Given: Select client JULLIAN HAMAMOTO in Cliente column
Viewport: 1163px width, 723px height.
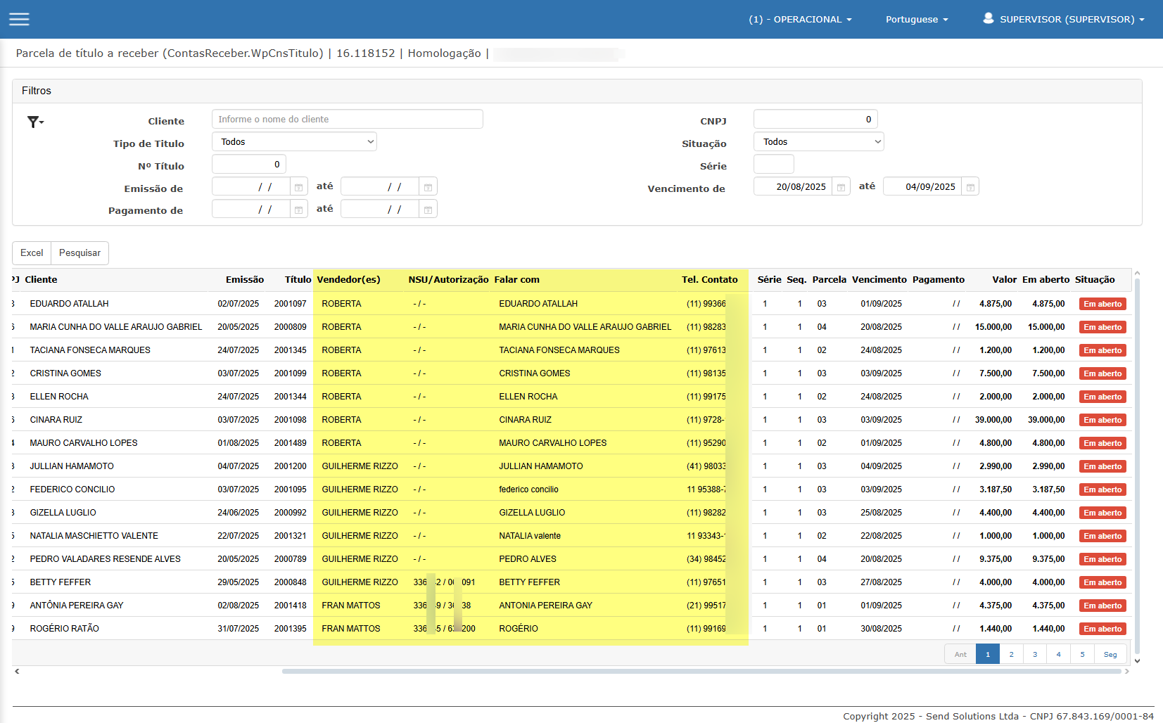Looking at the screenshot, I should [72, 466].
